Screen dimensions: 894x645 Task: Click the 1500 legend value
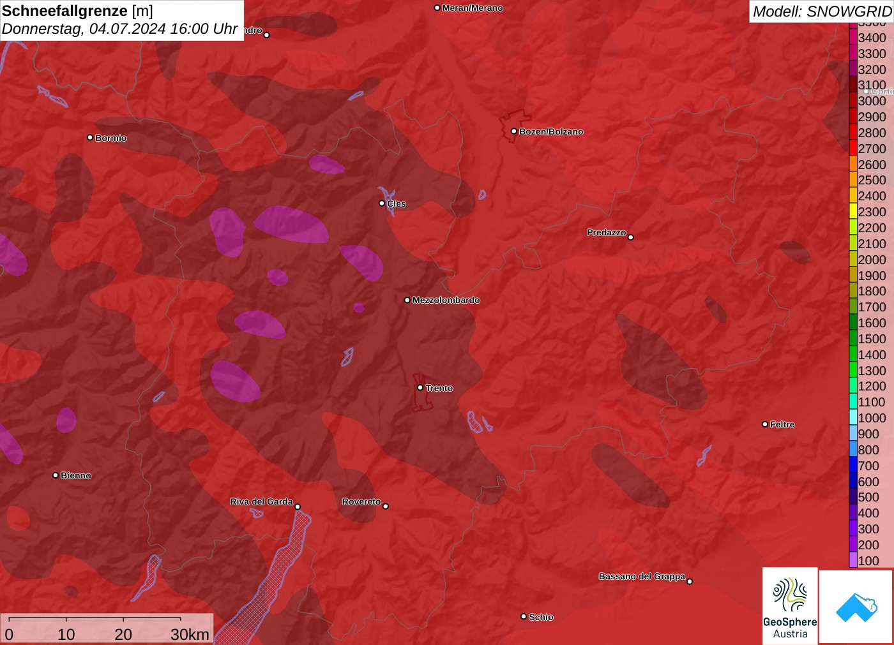[x=872, y=339]
